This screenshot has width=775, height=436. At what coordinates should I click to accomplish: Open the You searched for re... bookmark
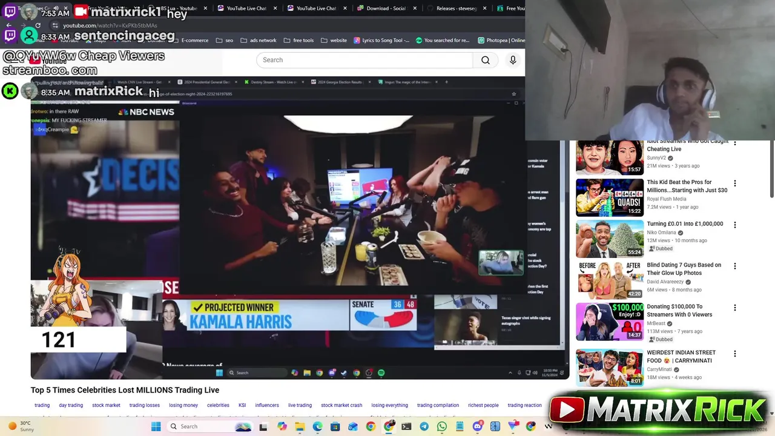pyautogui.click(x=443, y=41)
